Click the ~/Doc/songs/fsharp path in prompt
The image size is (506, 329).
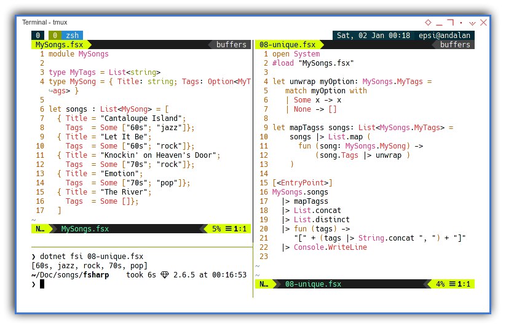(70, 275)
